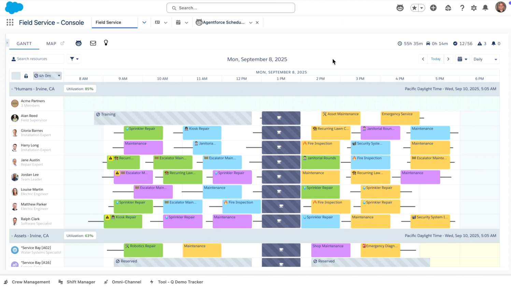Open the calendar date picker icon
This screenshot has width=511, height=288.
pyautogui.click(x=463, y=59)
